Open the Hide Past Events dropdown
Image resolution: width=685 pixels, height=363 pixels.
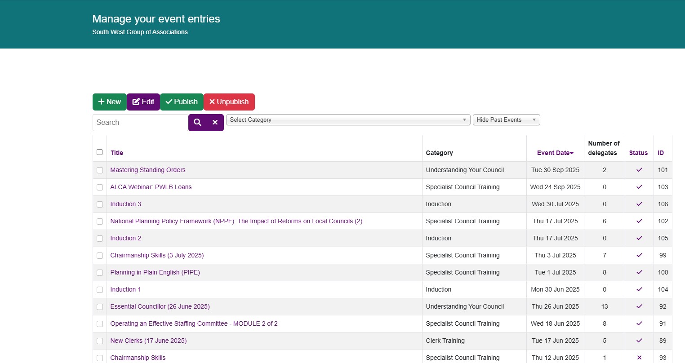tap(507, 120)
